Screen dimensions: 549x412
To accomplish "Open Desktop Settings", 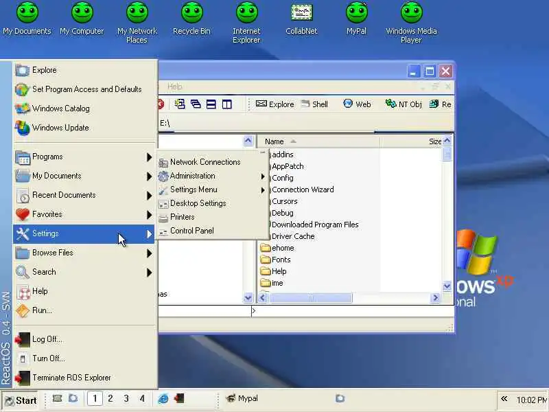I will click(x=212, y=203).
